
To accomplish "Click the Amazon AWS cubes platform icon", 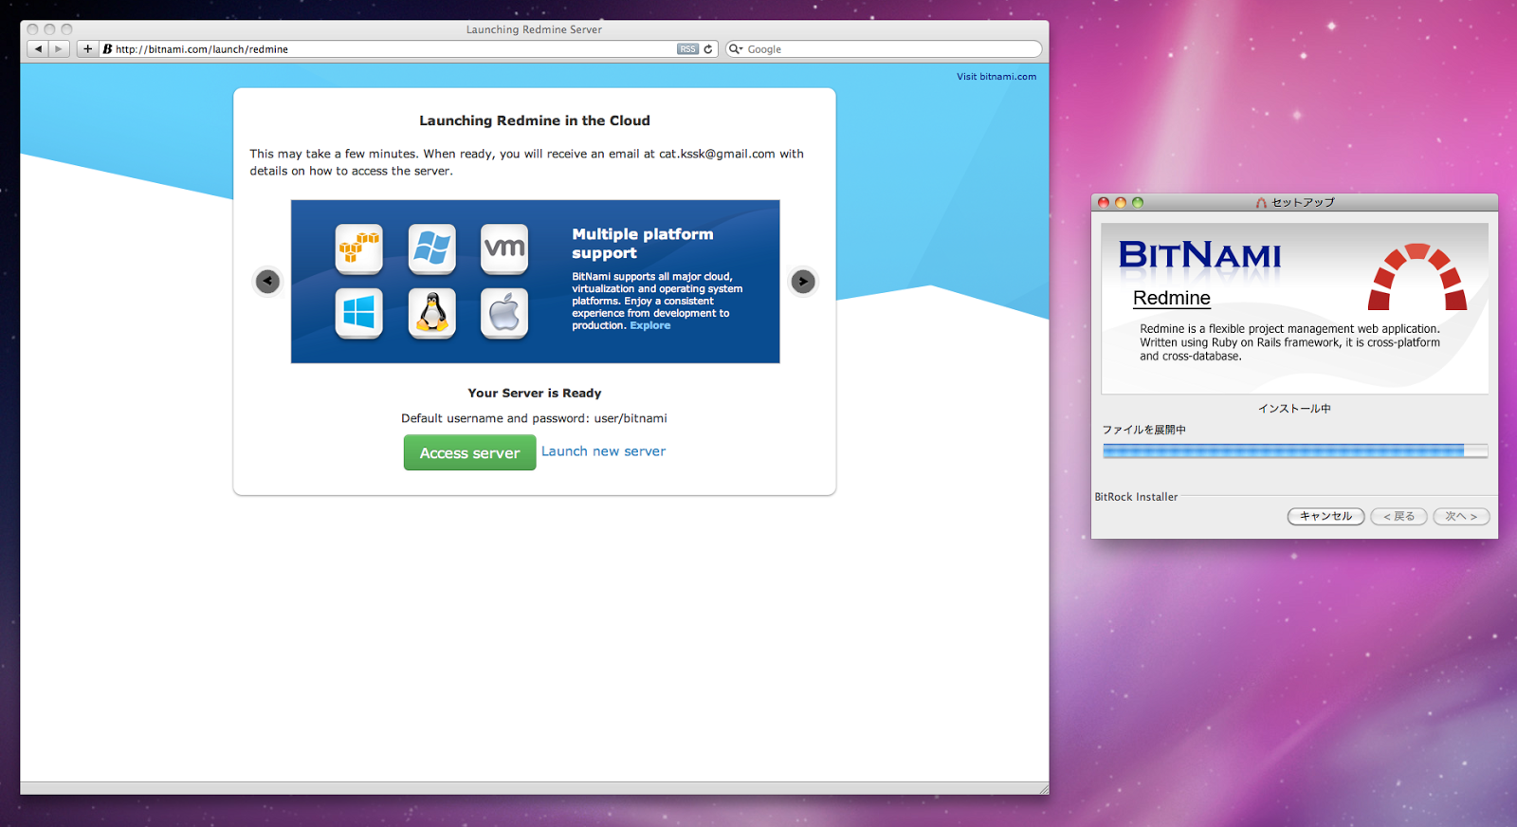I will point(359,248).
